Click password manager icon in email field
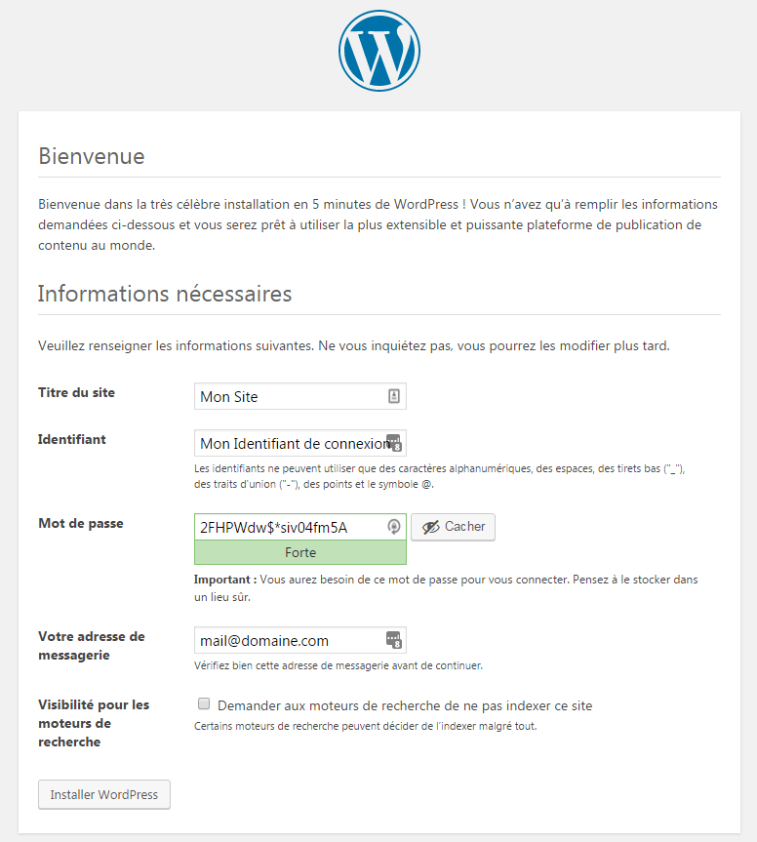Image resolution: width=757 pixels, height=842 pixels. click(x=394, y=640)
